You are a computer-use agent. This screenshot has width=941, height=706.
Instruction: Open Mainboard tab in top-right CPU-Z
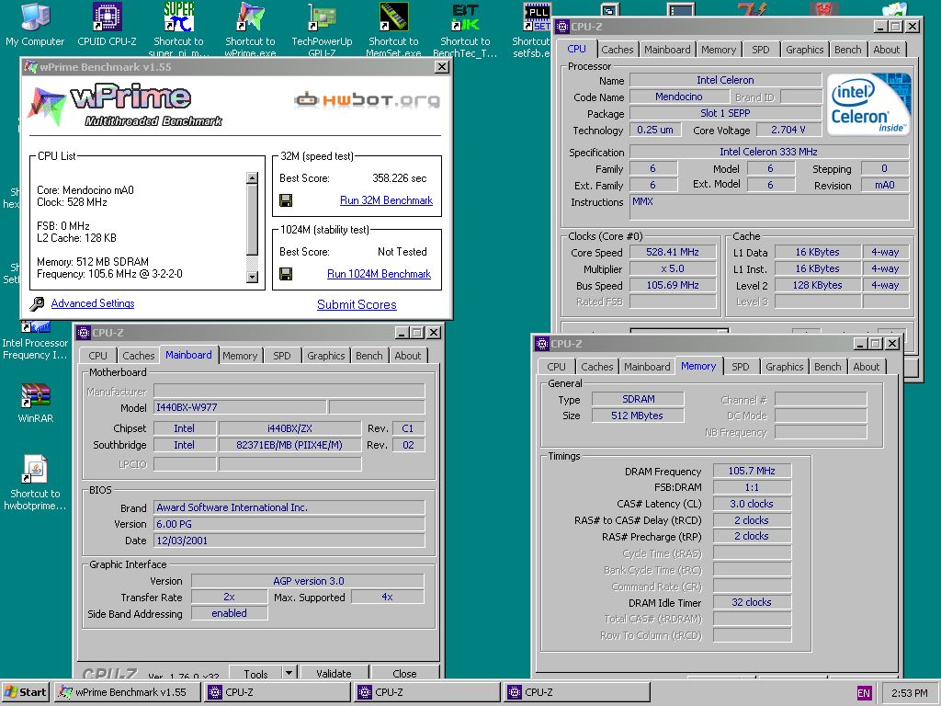click(667, 50)
